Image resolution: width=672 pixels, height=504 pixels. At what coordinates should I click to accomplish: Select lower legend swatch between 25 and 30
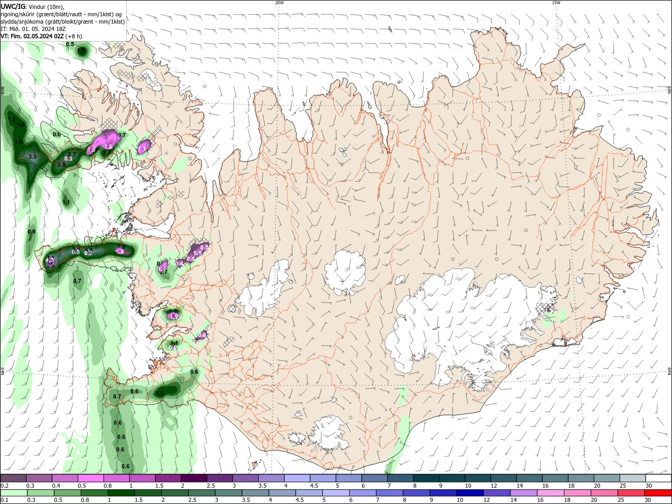click(632, 492)
